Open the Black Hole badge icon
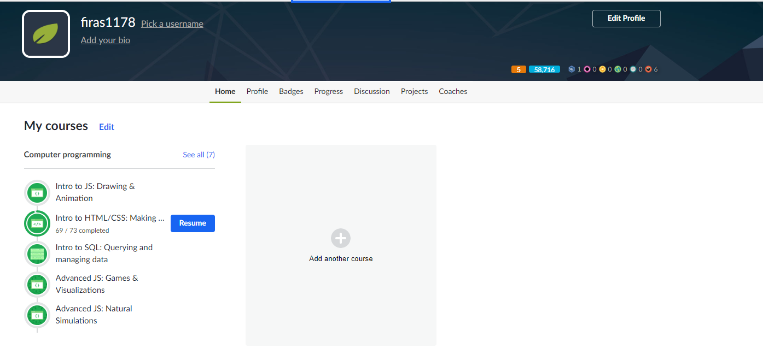Viewport: 763px width, 354px height. pos(587,69)
